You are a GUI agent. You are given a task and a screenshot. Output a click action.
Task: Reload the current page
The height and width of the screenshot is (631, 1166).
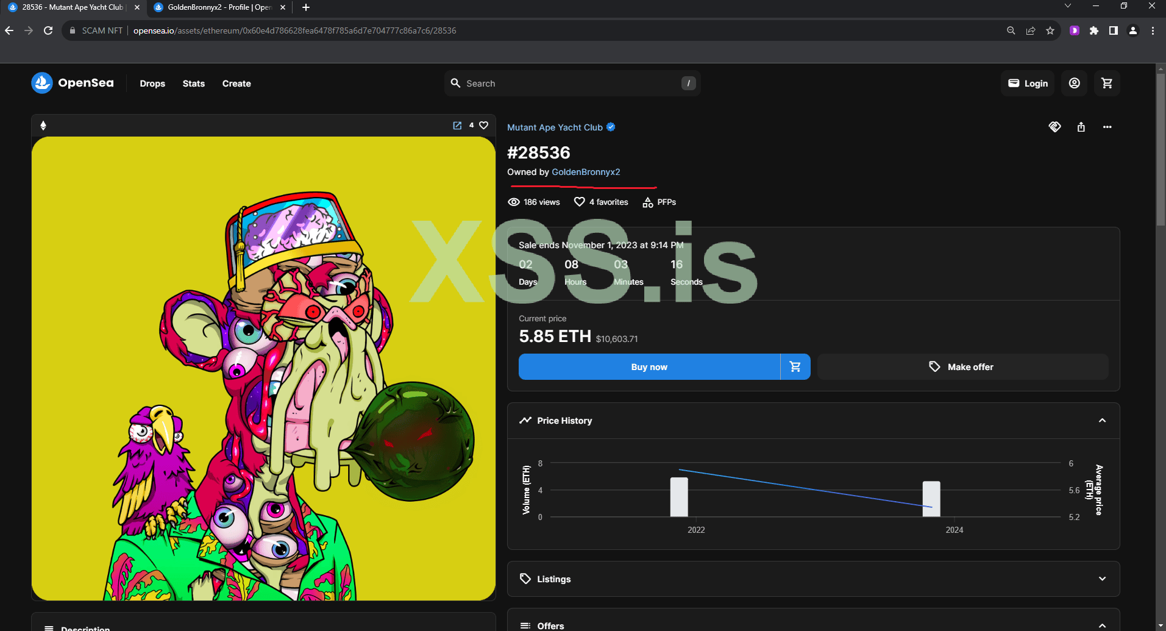point(48,30)
